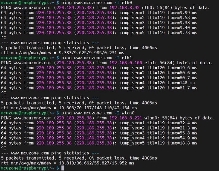Click source IP 192.168.8.92
This screenshot has height=171, width=219.
(125, 8)
